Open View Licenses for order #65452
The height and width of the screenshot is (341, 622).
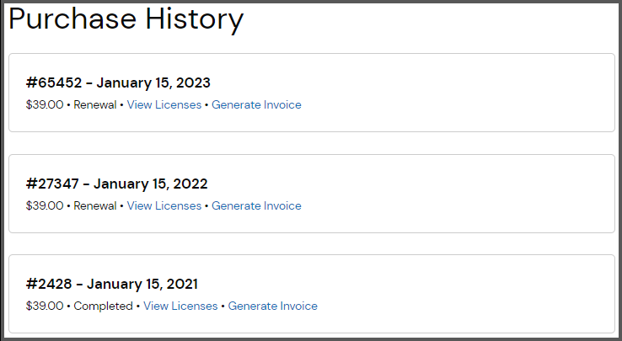coord(164,105)
